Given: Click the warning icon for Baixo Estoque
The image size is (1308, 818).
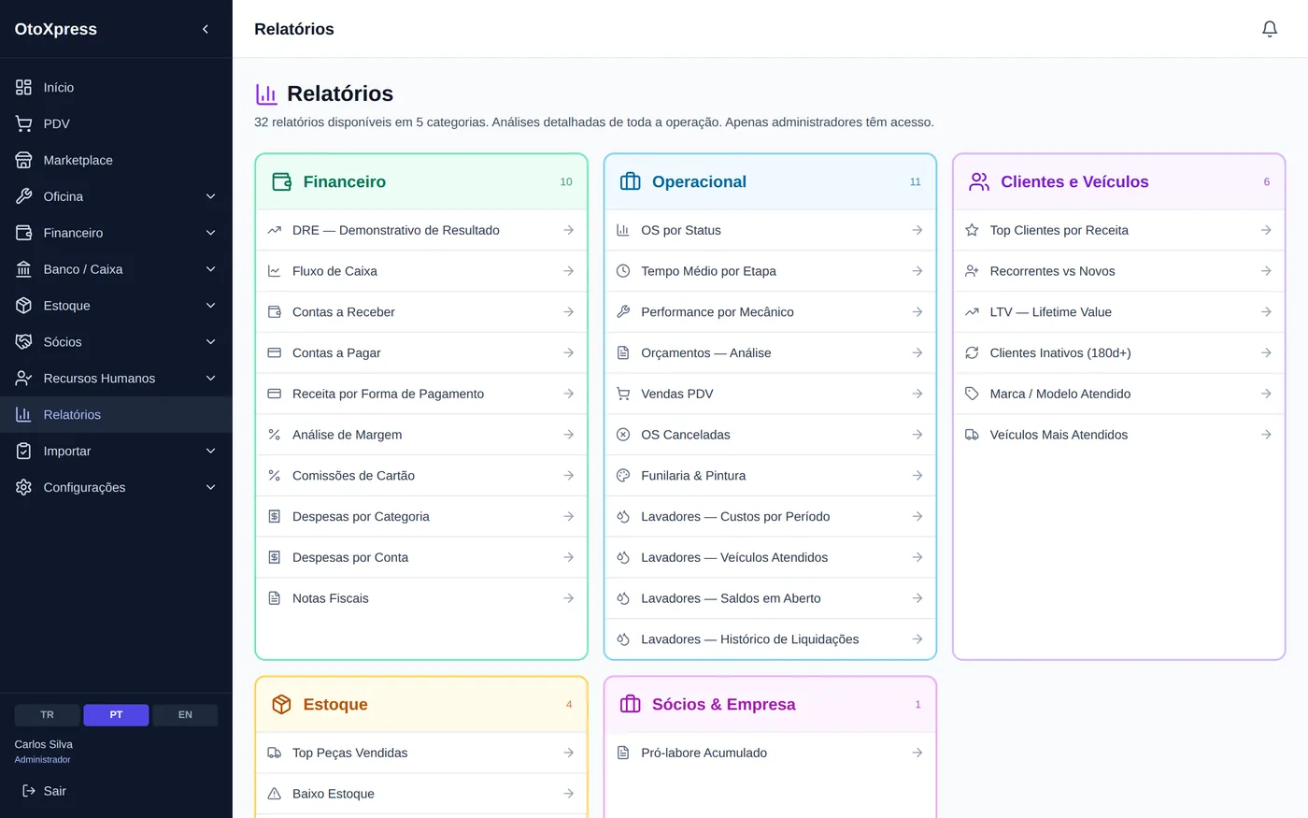Looking at the screenshot, I should click(x=275, y=794).
